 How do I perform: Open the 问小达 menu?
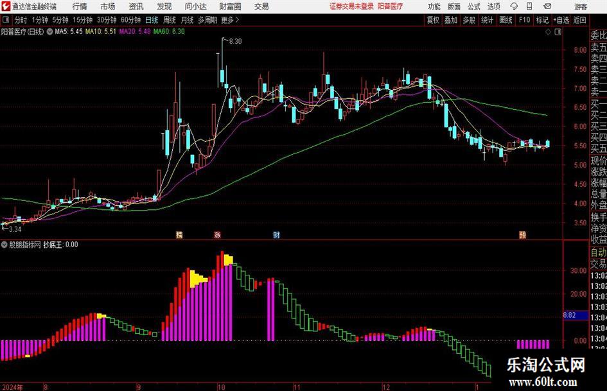[195, 6]
